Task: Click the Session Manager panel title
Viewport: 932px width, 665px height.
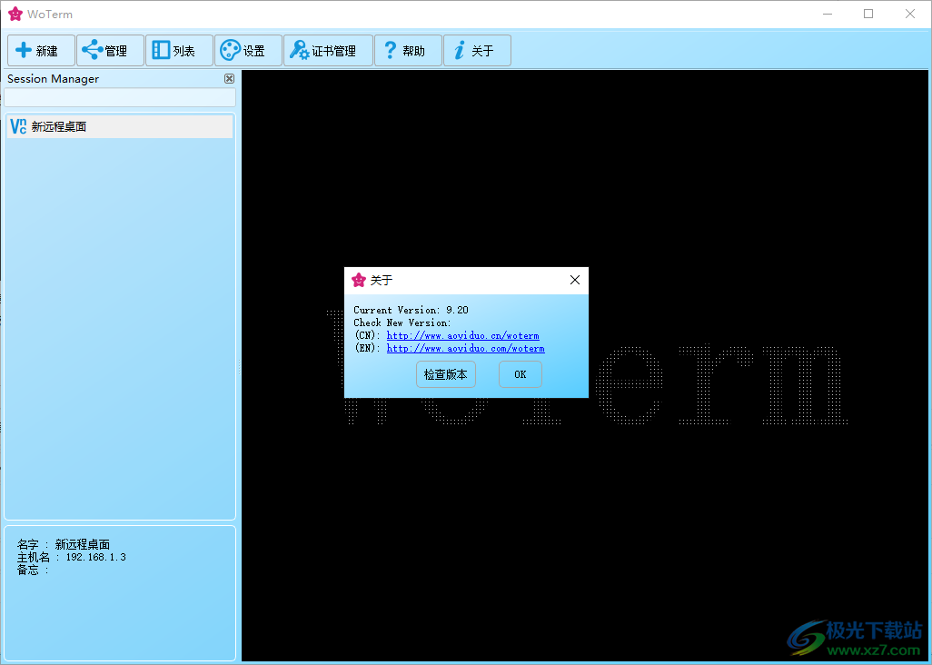Action: tap(53, 78)
